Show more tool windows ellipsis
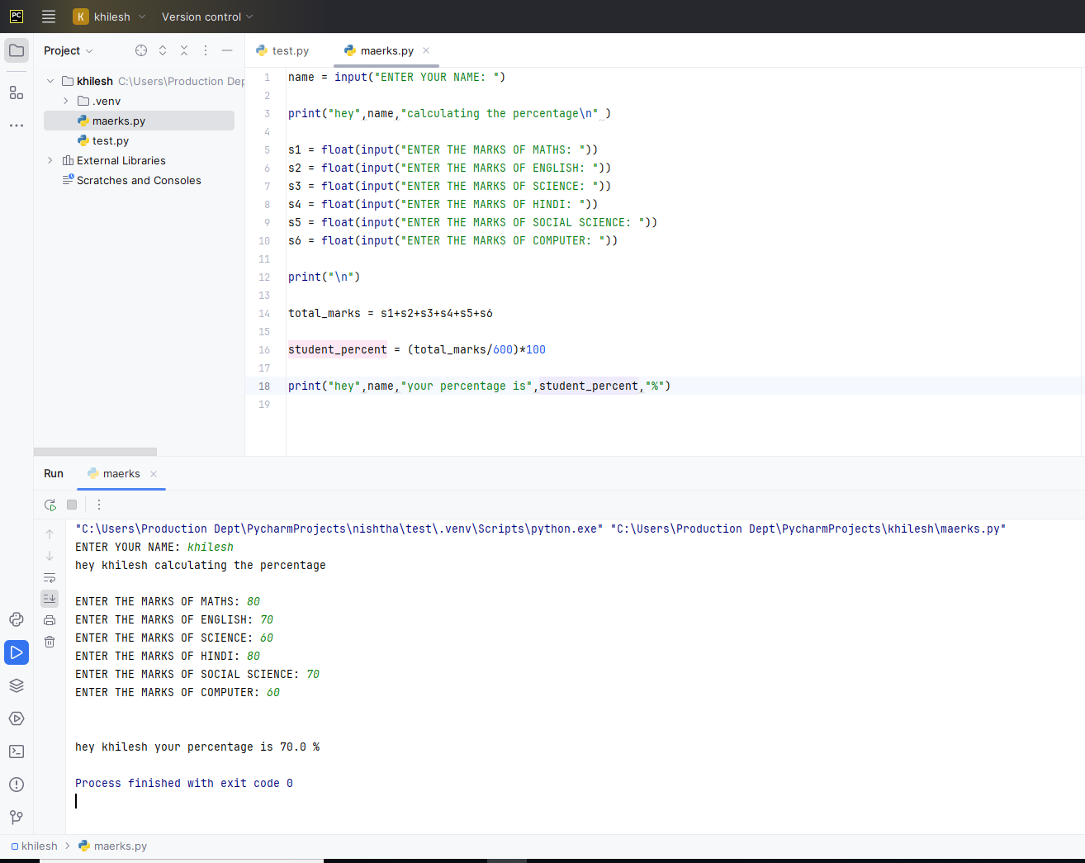The width and height of the screenshot is (1085, 863). (17, 126)
